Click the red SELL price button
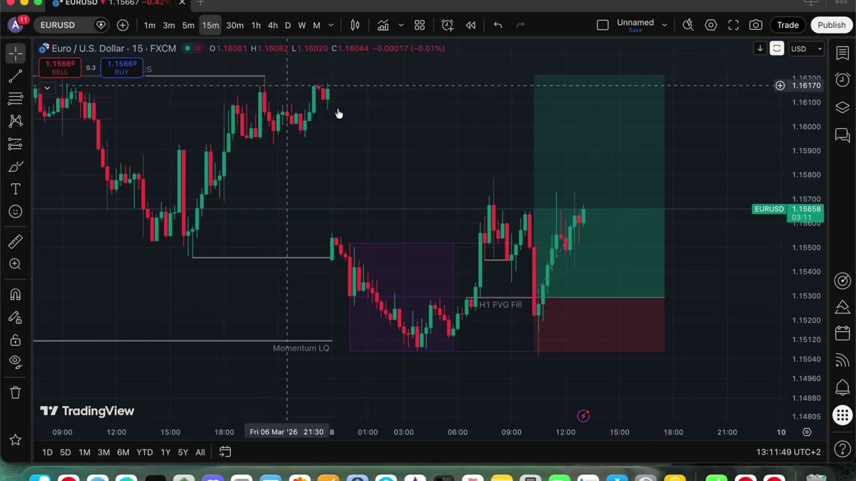 point(60,67)
